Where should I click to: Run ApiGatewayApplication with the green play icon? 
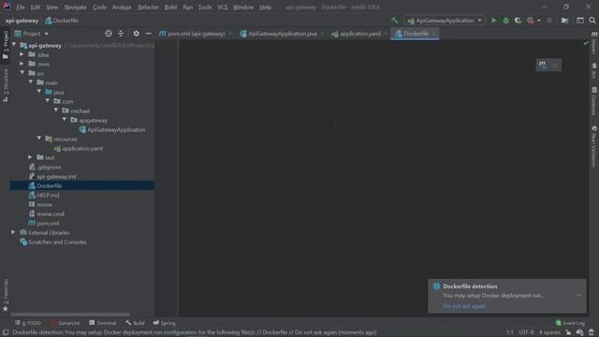[x=493, y=21]
